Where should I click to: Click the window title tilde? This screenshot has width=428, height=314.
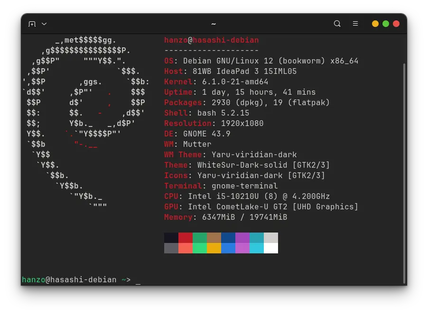214,24
